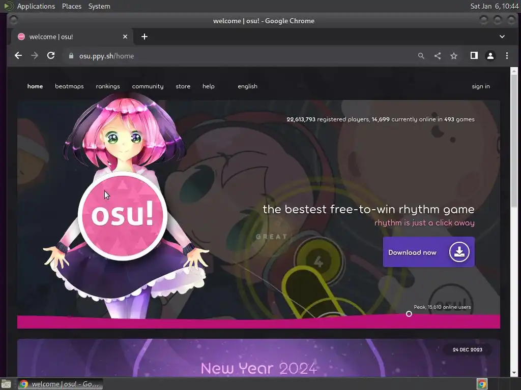521x390 pixels.
Task: Open the help nav menu
Action: (x=209, y=86)
